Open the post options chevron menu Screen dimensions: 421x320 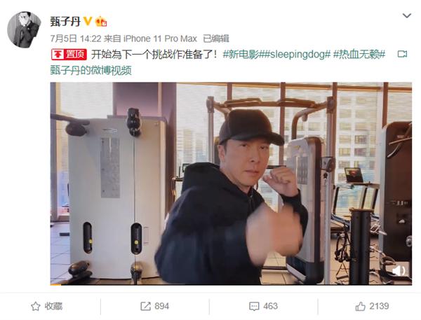(407, 16)
